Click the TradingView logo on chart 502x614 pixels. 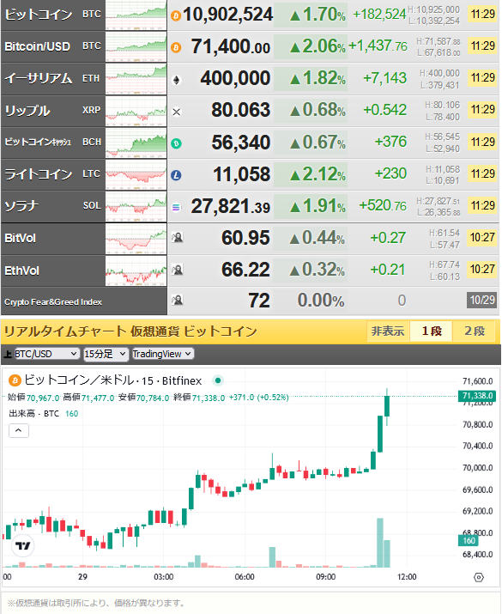pos(23,545)
